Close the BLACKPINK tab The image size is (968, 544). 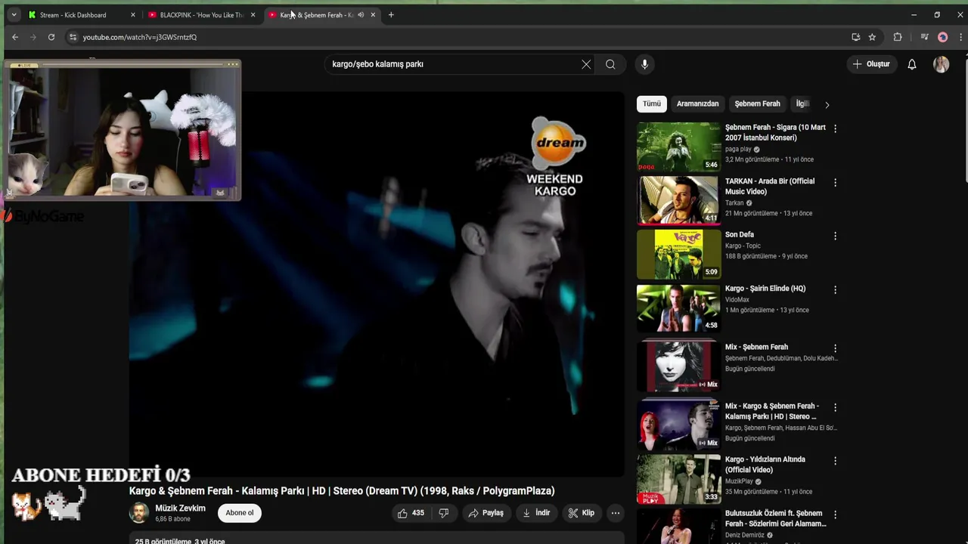(x=253, y=14)
